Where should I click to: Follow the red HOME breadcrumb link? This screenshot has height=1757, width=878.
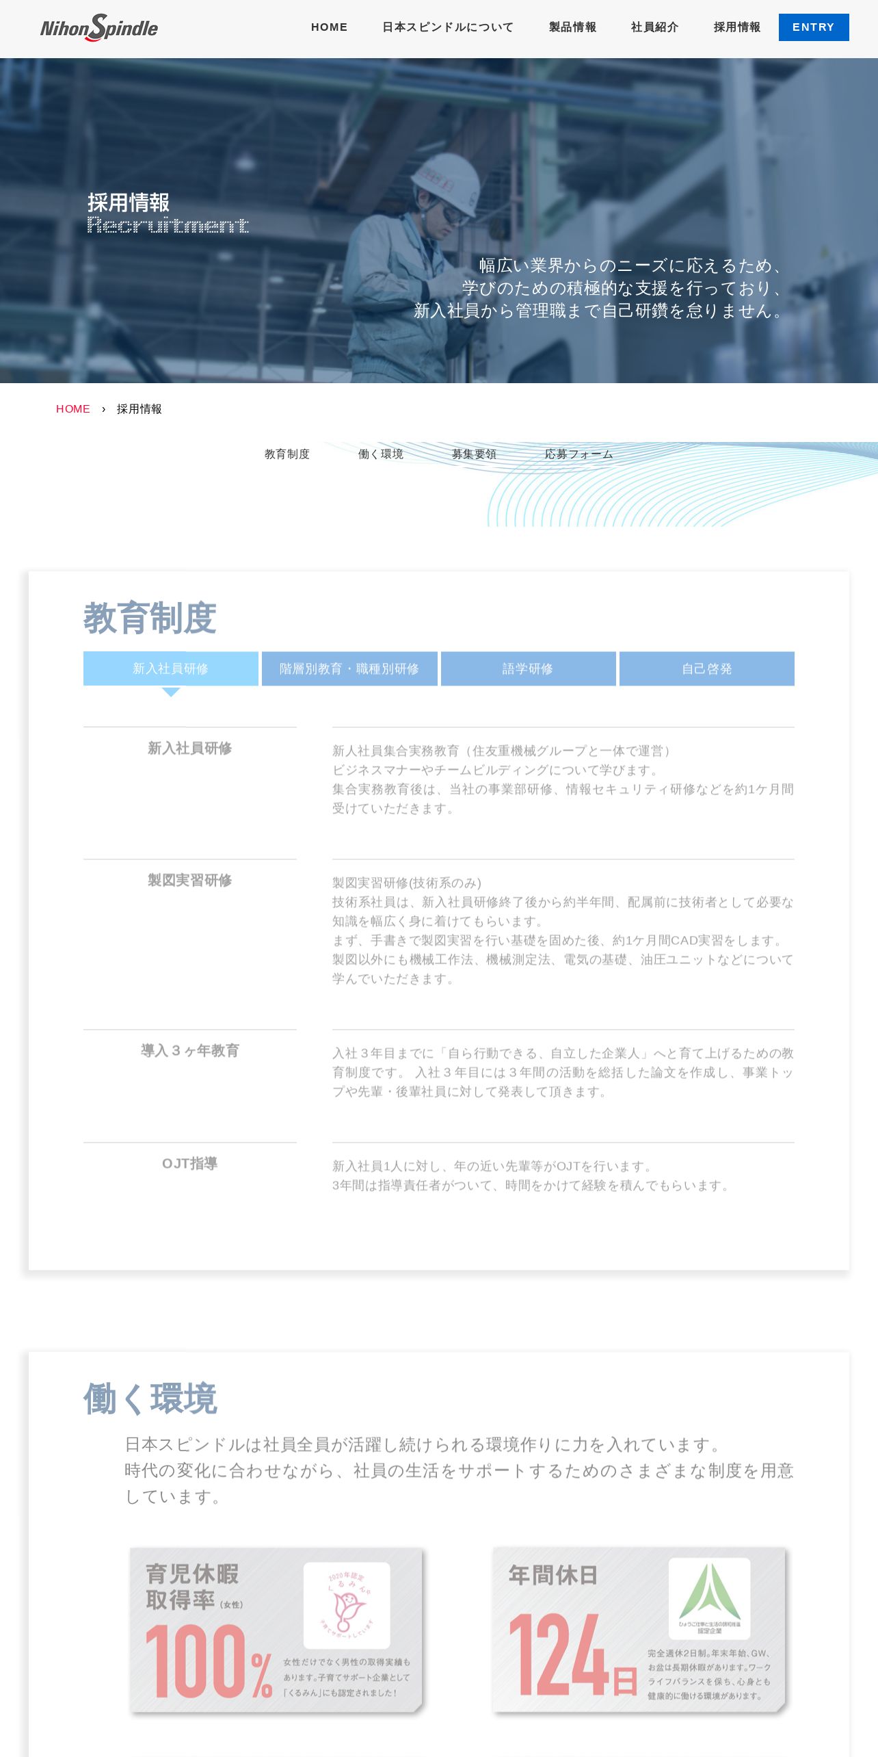(x=73, y=408)
